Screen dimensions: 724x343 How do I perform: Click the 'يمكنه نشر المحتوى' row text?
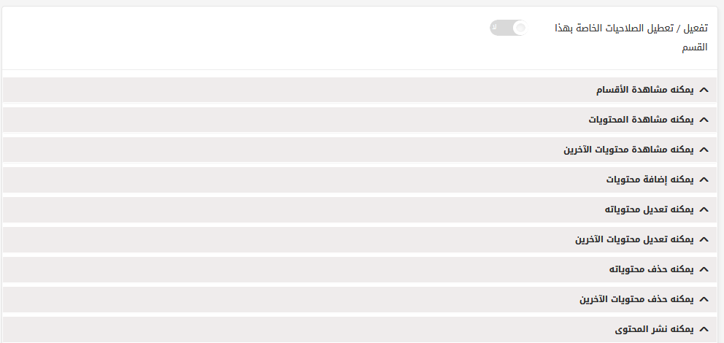tap(654, 329)
